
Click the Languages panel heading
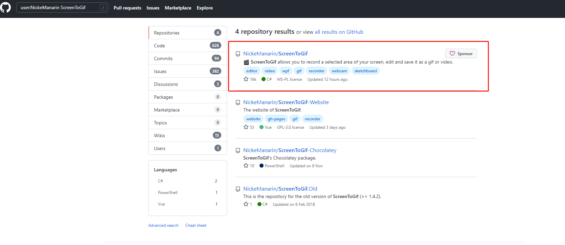(165, 170)
